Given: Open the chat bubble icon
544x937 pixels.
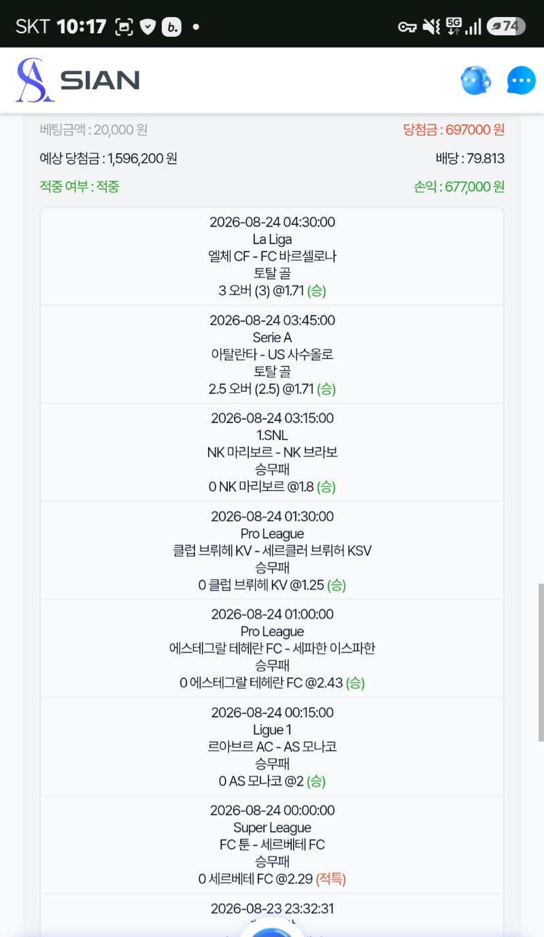Looking at the screenshot, I should point(522,81).
